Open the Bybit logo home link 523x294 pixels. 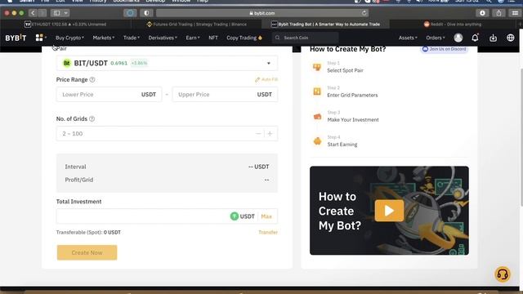coord(16,38)
